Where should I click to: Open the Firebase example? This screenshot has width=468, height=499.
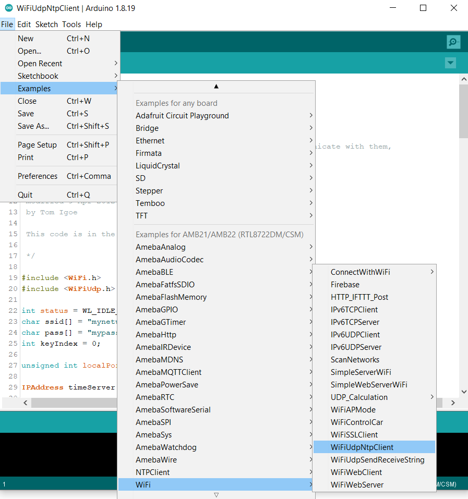tap(375, 285)
